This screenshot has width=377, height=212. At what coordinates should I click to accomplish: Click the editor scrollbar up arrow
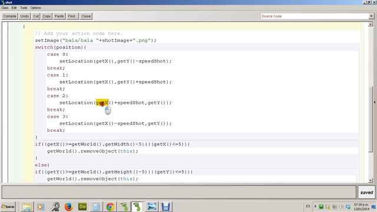[371, 24]
